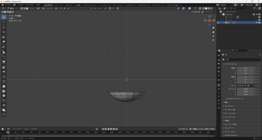Click the pan hand viewport icon
Viewport: 262px width, 140px height.
(213, 32)
